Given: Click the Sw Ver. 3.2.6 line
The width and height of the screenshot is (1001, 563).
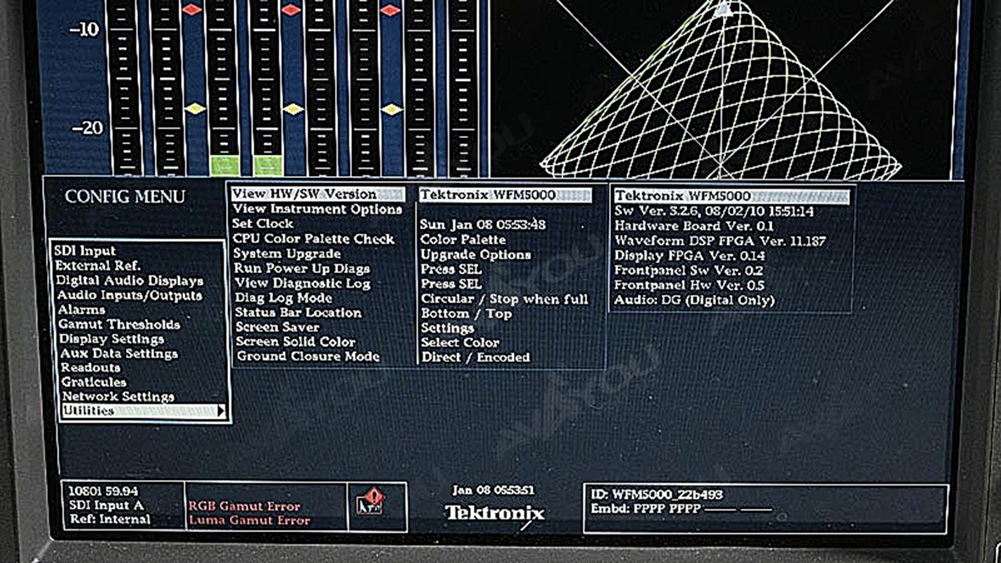Looking at the screenshot, I should (x=714, y=211).
